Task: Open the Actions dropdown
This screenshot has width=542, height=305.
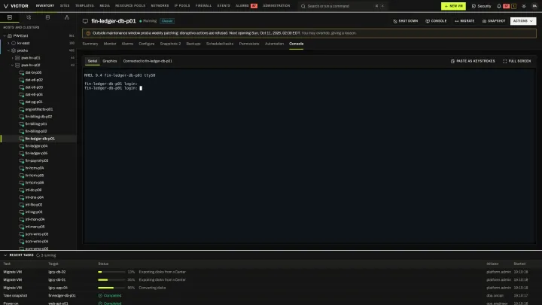Action: [x=523, y=21]
